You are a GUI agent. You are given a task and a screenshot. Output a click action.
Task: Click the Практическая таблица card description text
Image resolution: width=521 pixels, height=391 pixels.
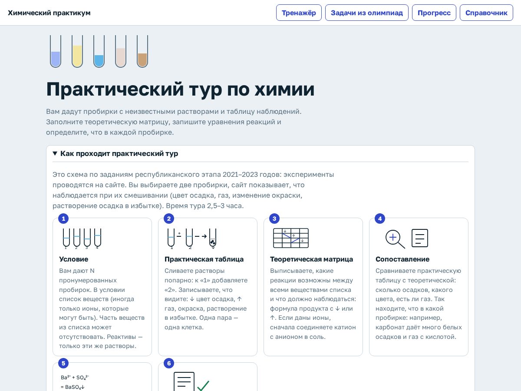(206, 299)
